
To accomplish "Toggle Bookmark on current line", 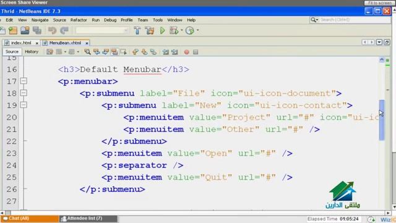I will point(153,52).
